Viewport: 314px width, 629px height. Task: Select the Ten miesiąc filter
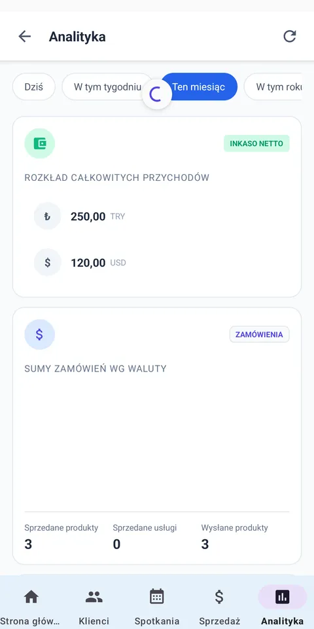(x=199, y=86)
